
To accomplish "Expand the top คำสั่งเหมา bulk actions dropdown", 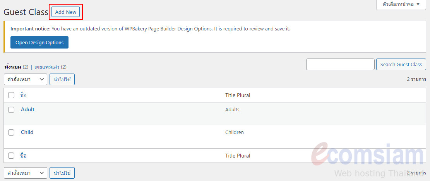I will tap(26, 79).
